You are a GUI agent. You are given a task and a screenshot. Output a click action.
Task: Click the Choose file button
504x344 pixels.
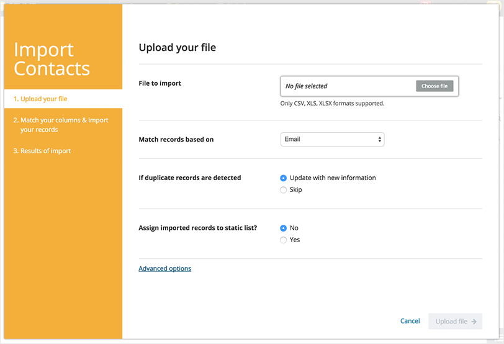point(434,86)
